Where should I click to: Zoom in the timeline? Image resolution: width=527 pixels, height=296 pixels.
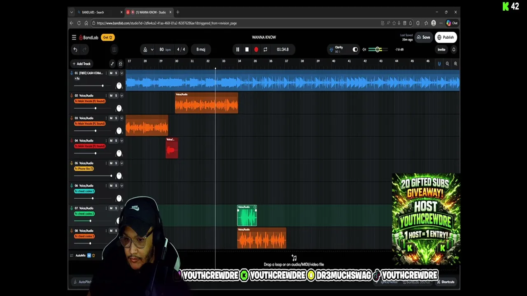tap(455, 64)
